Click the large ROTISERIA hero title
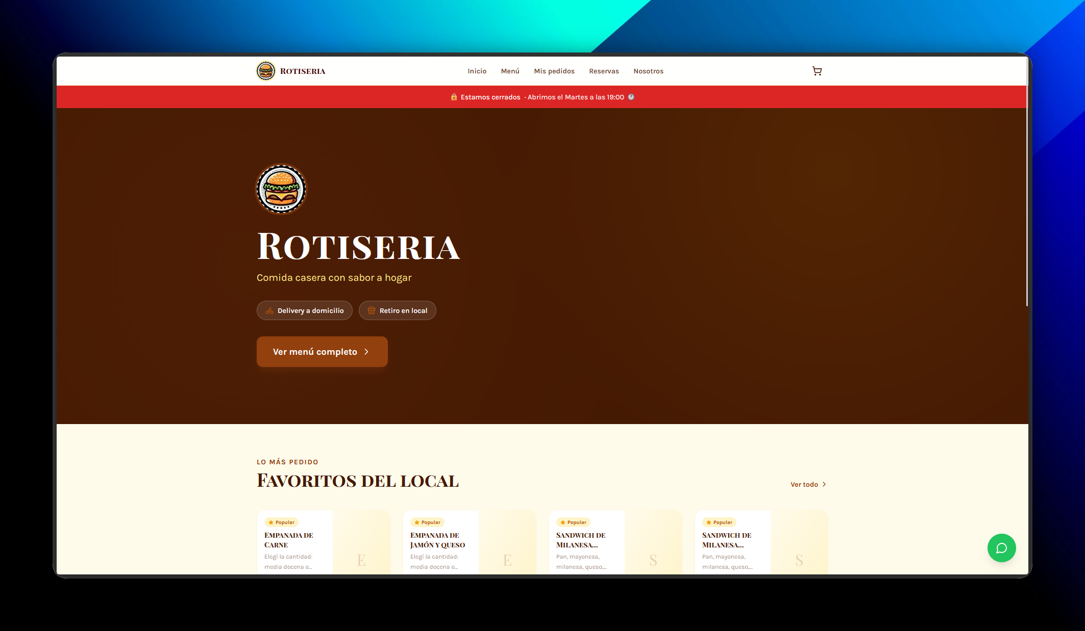1085x631 pixels. click(358, 246)
